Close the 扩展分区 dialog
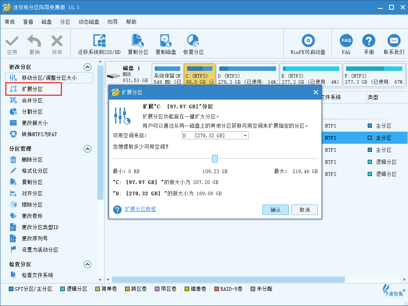Screen dimensions: 408x306 point(315,93)
